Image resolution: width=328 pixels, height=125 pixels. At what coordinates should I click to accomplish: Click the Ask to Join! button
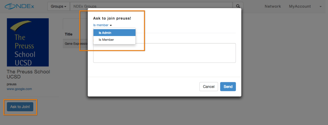[20, 107]
